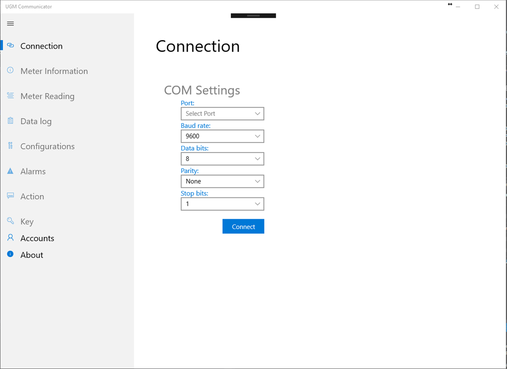Open the Data bits dropdown
This screenshot has width=507, height=369.
(x=222, y=159)
